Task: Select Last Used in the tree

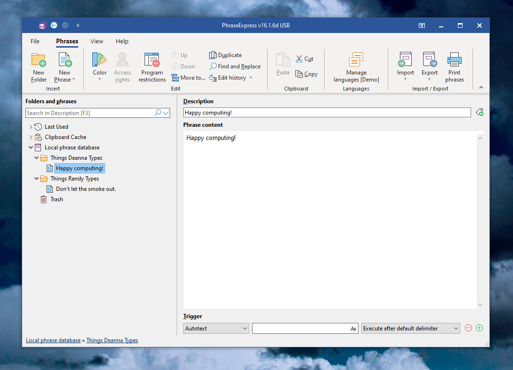Action: 56,127
